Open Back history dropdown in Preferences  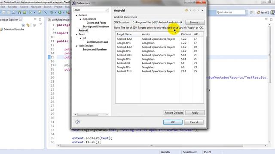click(190, 10)
